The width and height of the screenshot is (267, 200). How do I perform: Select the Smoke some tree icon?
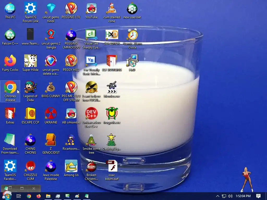point(92,144)
